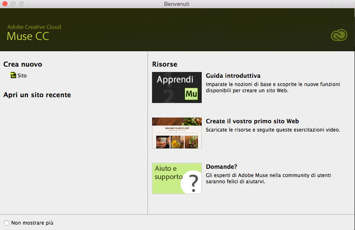The width and height of the screenshot is (355, 230).
Task: Click the Domande? heading link
Action: pos(222,167)
